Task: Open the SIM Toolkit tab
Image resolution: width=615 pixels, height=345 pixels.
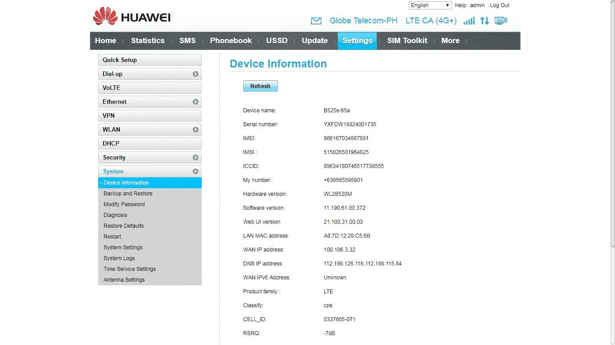Action: click(407, 40)
